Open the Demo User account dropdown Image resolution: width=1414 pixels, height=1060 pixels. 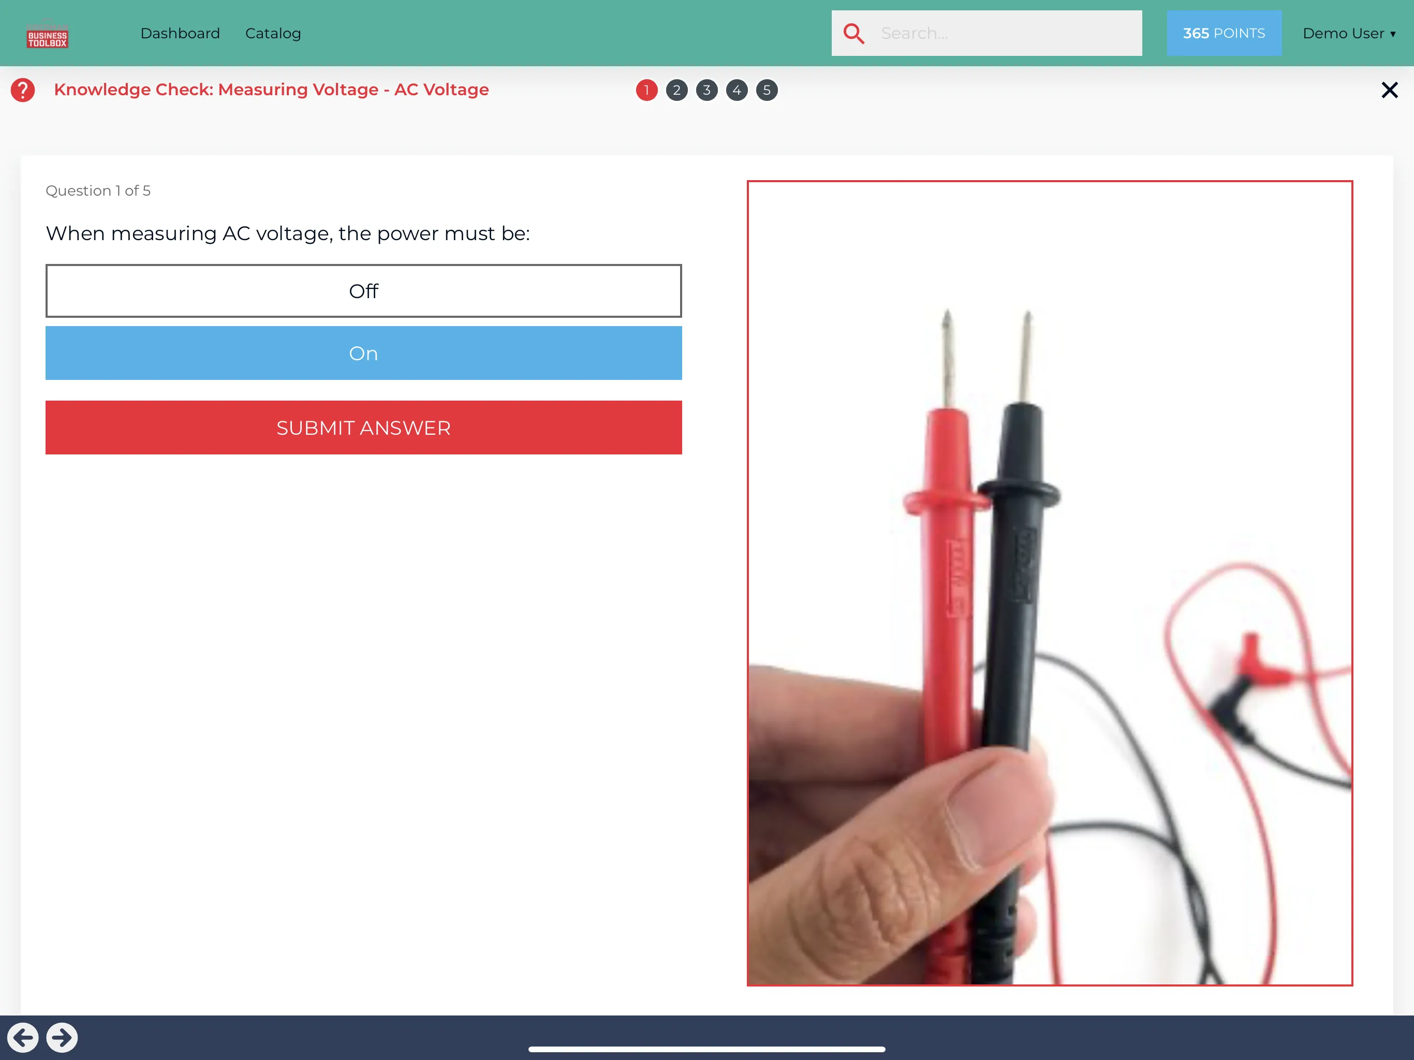(x=1348, y=32)
